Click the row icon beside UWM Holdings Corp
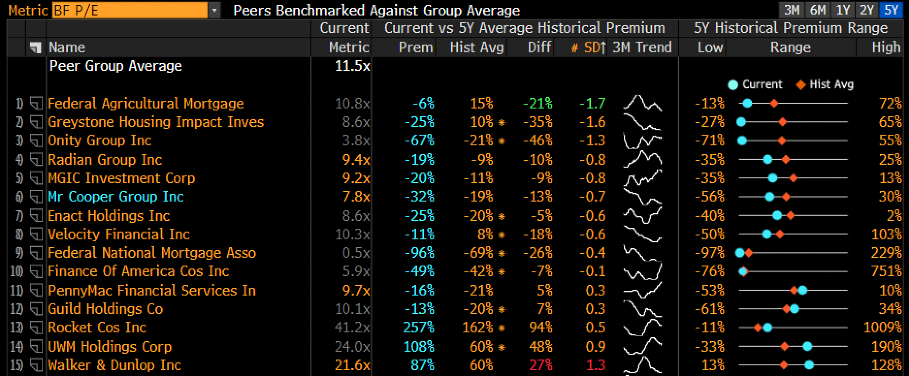Viewport: 909px width, 376px height. 36,346
